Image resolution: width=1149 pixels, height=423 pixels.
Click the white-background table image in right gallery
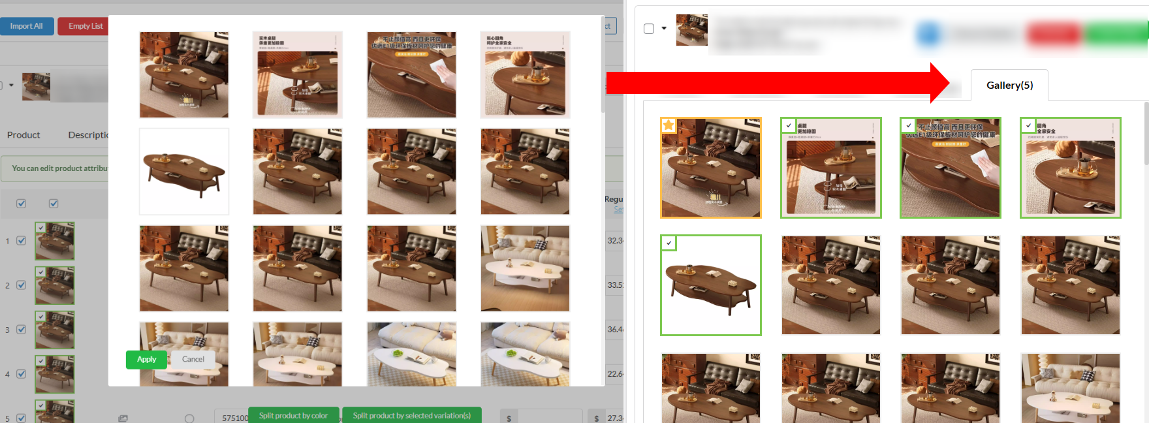[711, 285]
